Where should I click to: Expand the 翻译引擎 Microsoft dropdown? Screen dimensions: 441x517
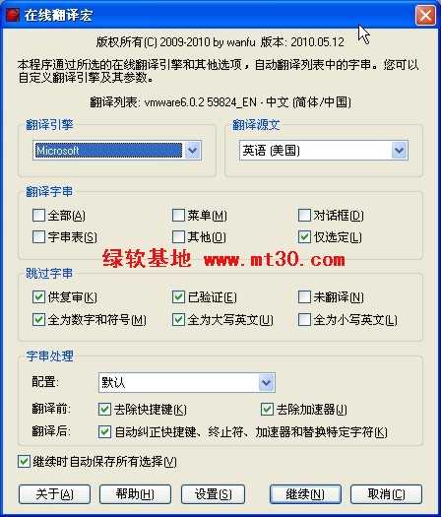pos(193,151)
